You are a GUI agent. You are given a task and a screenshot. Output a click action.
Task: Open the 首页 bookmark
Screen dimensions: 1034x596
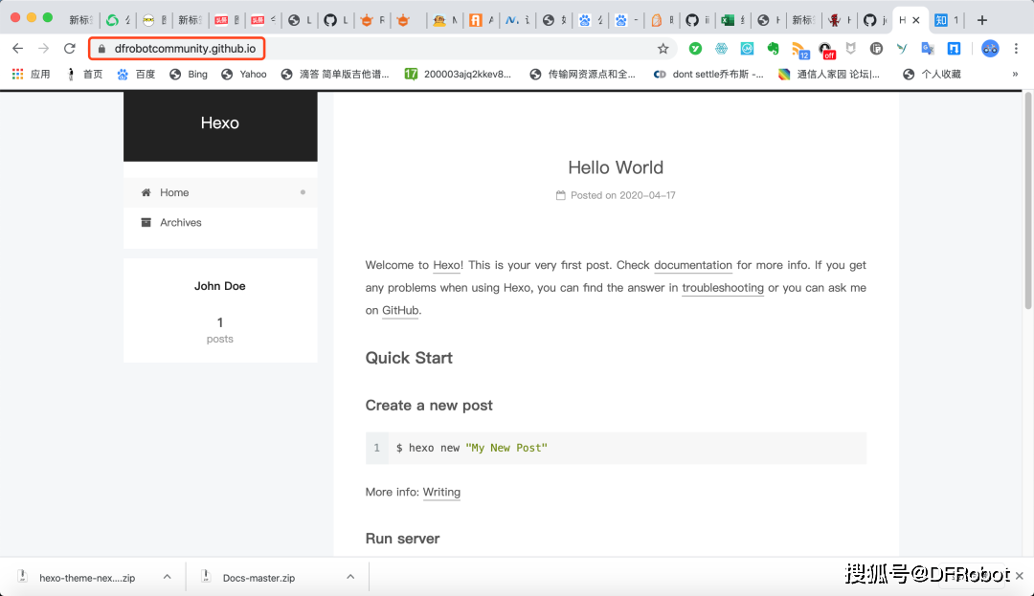click(x=84, y=75)
